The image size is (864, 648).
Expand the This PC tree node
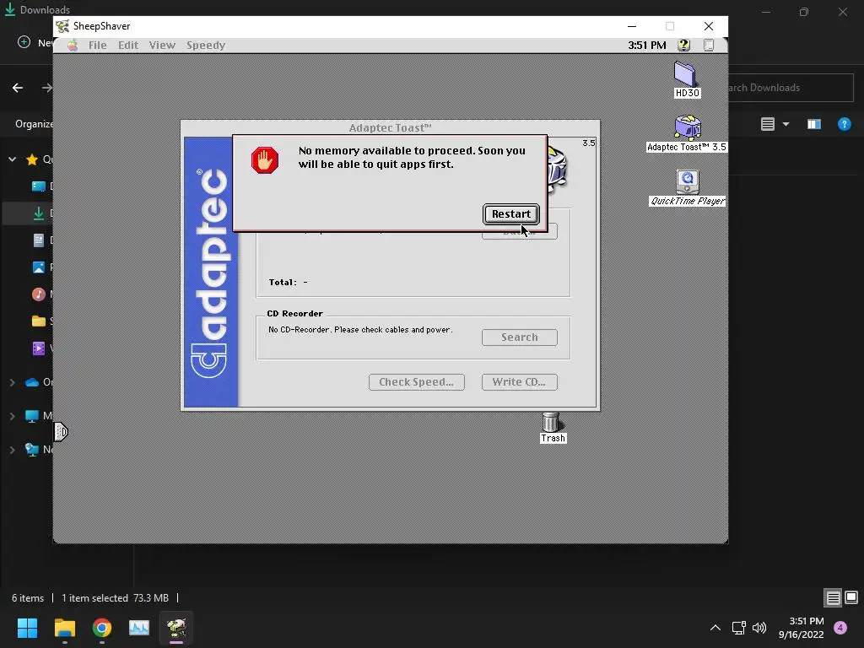click(12, 416)
